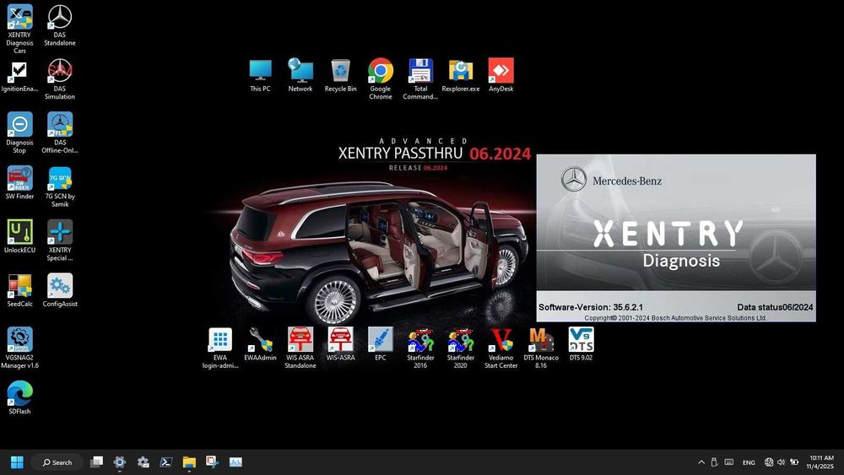Open DAS Offline-Onl... shortcut
Viewport: 844px width, 475px height.
click(x=60, y=132)
